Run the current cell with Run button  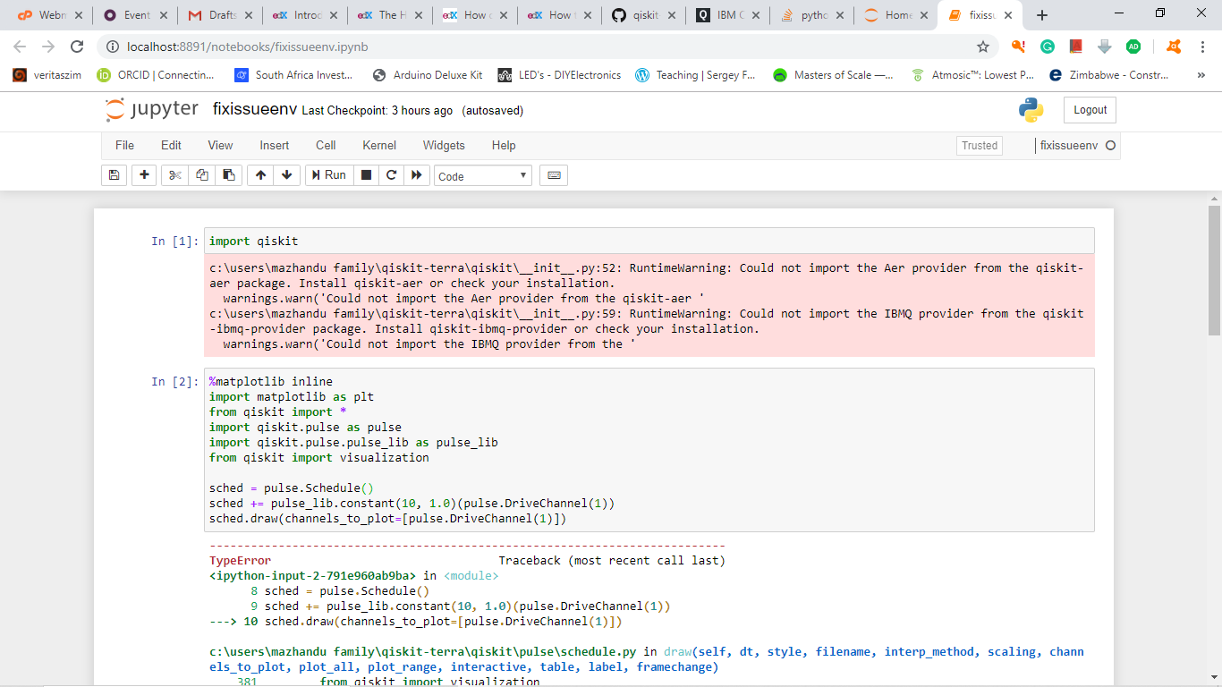(x=328, y=175)
